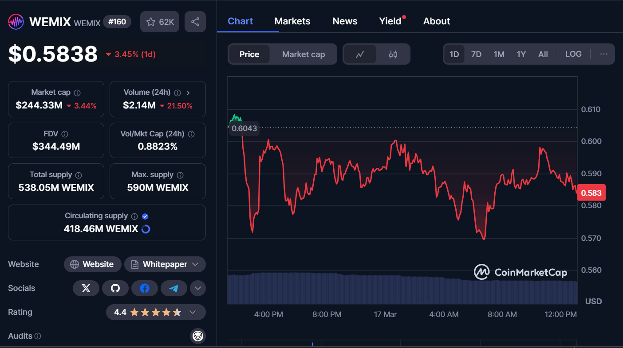Add WEMIX to watchlist via star button
Viewport: 623px width, 348px height.
[160, 22]
